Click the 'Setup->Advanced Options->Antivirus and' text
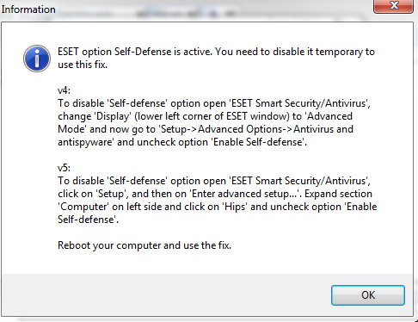Image resolution: width=418 pixels, height=322 pixels. [257, 129]
